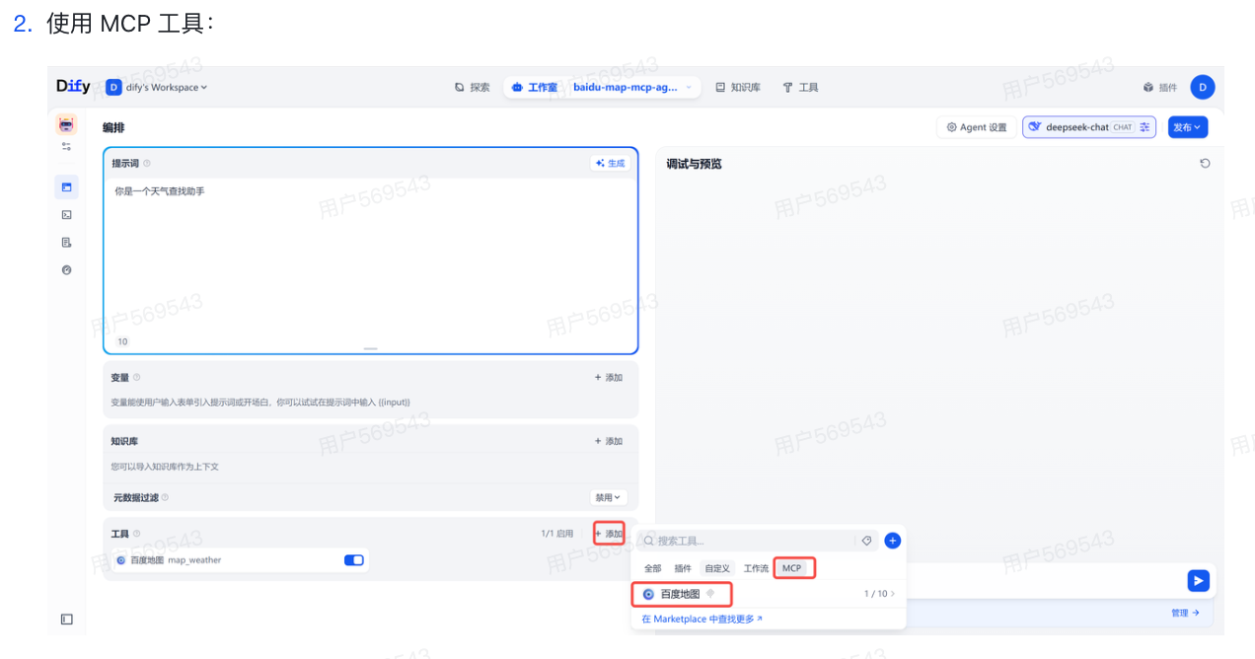Click the blue D user avatar

click(1202, 87)
